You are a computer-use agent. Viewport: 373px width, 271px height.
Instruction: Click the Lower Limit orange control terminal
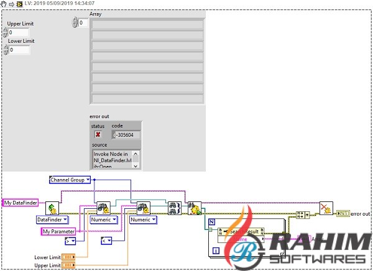tap(68, 257)
